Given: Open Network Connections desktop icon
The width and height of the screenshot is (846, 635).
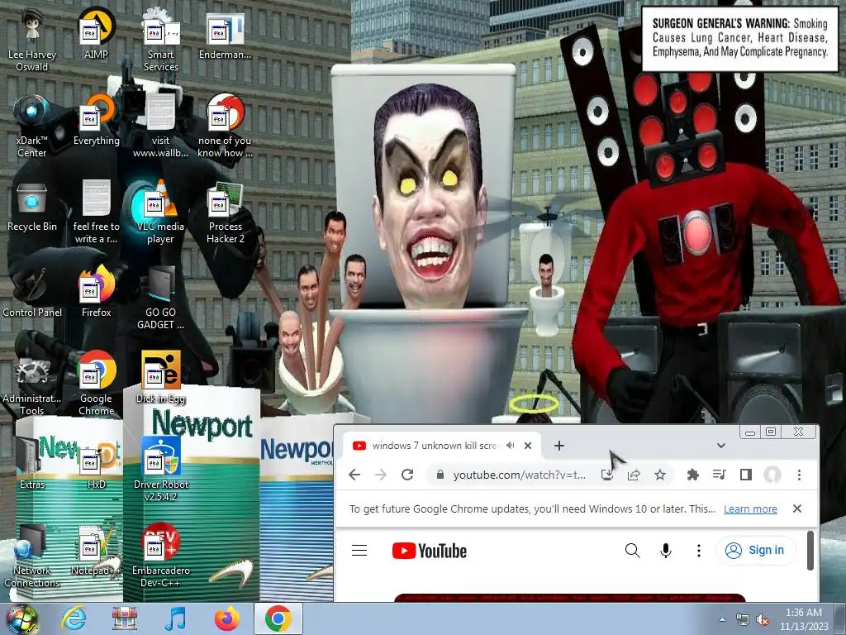Looking at the screenshot, I should click(x=32, y=557).
